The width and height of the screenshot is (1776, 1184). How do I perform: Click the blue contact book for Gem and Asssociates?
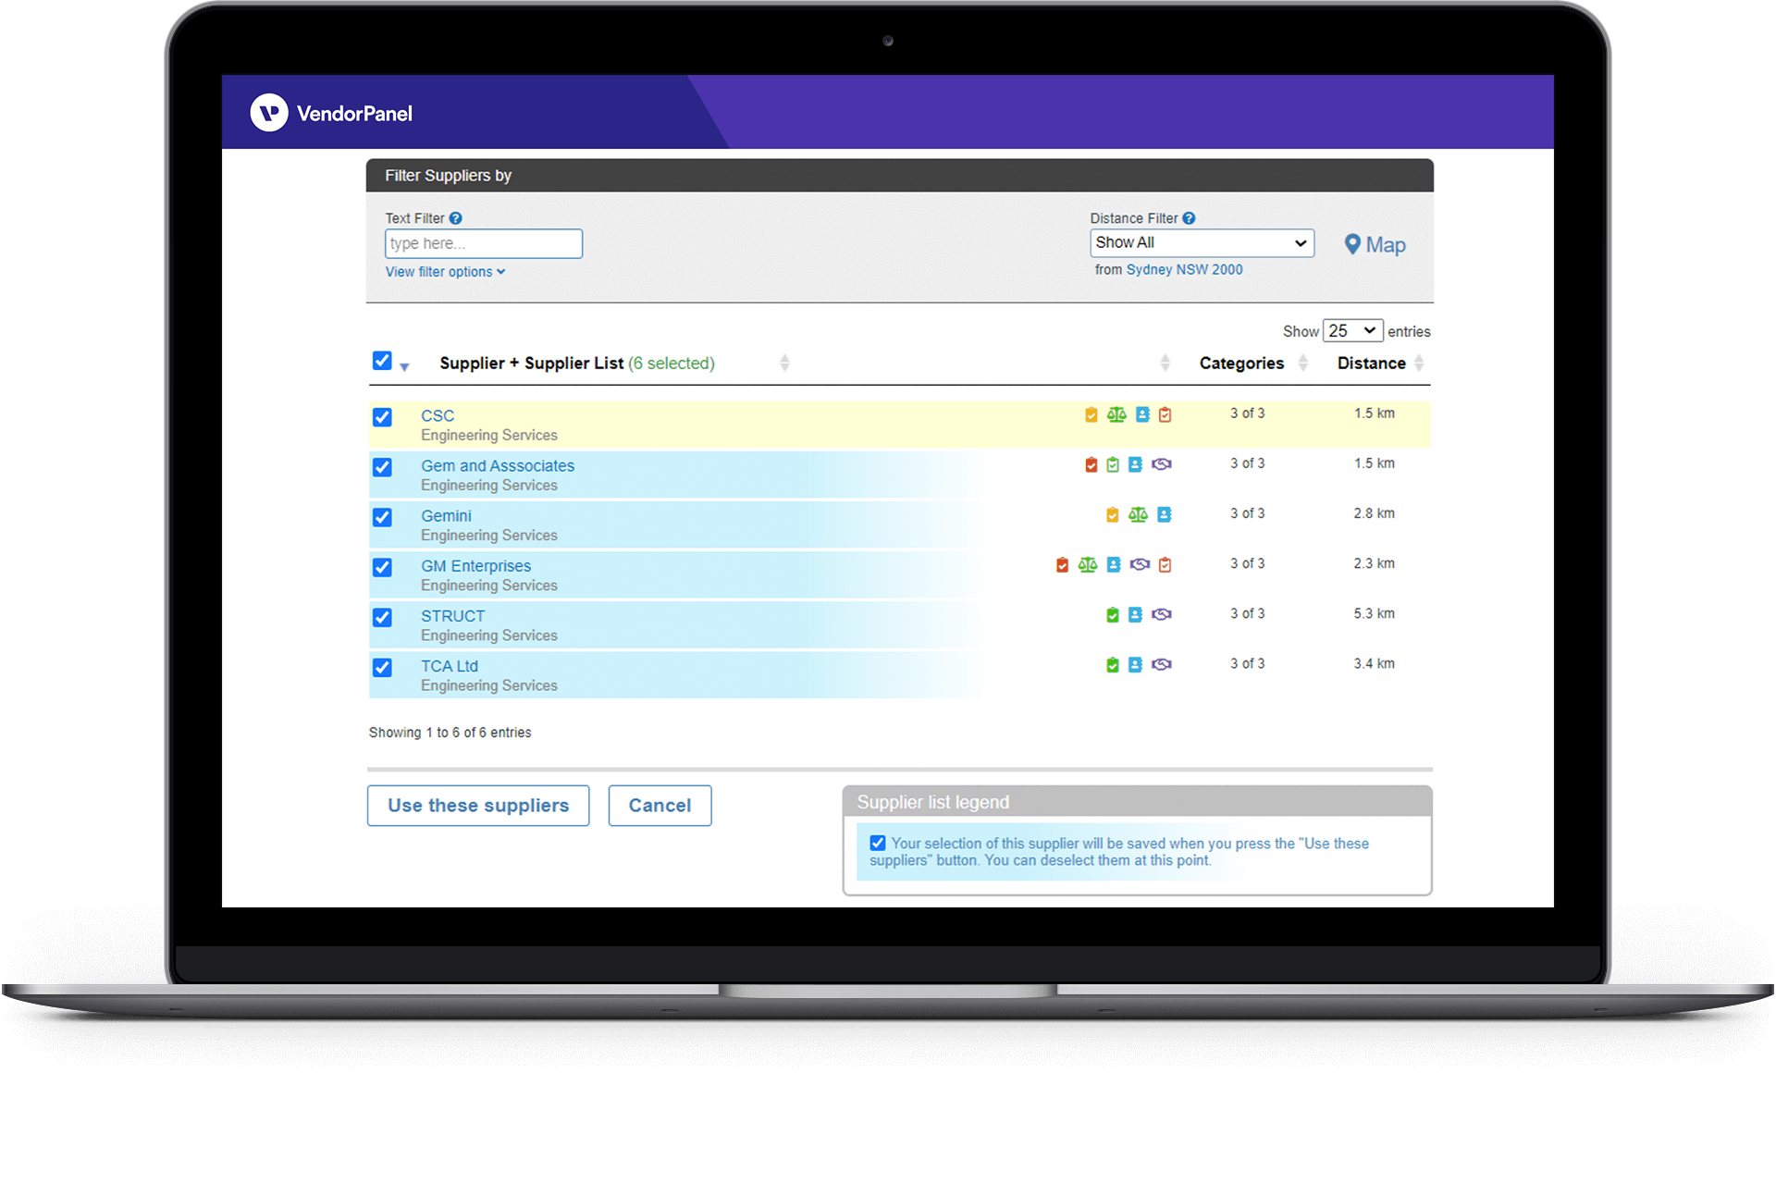point(1135,464)
